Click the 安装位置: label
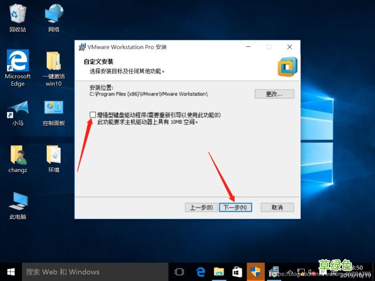Screen dimensions: 375x281 [101, 88]
